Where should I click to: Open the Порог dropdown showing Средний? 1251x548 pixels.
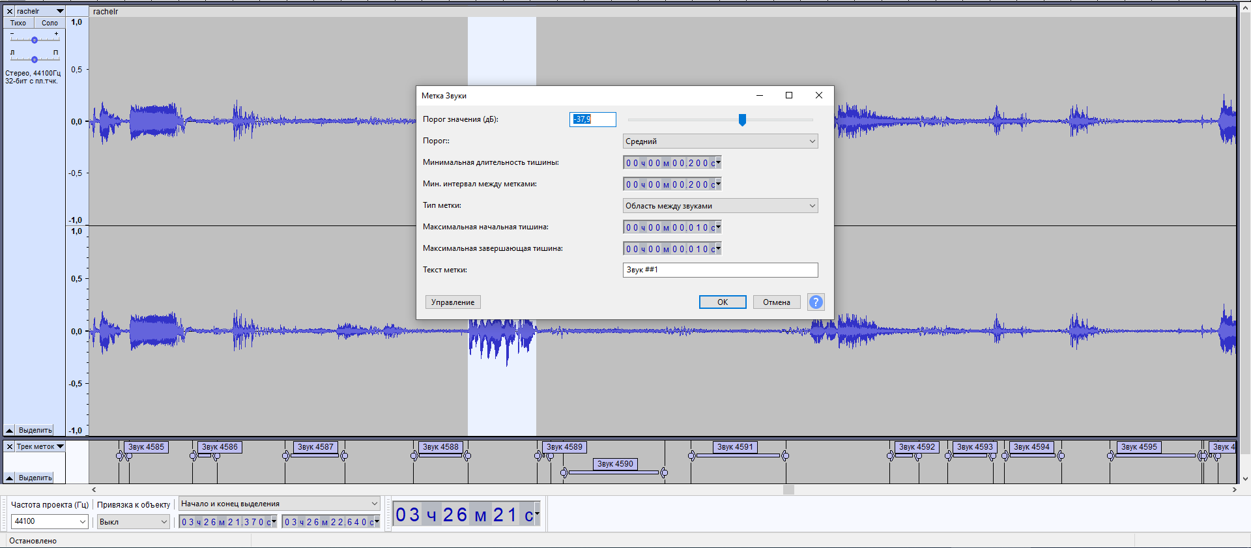720,141
